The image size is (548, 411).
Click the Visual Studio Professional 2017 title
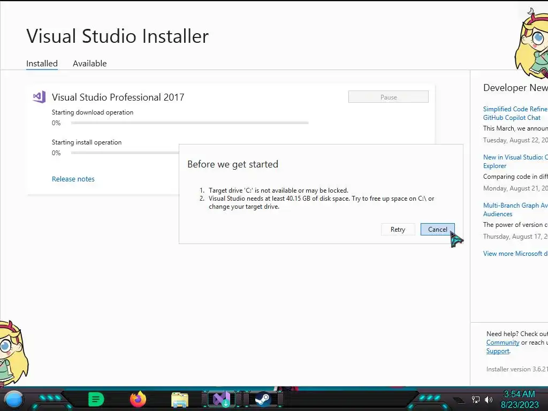[x=118, y=97]
